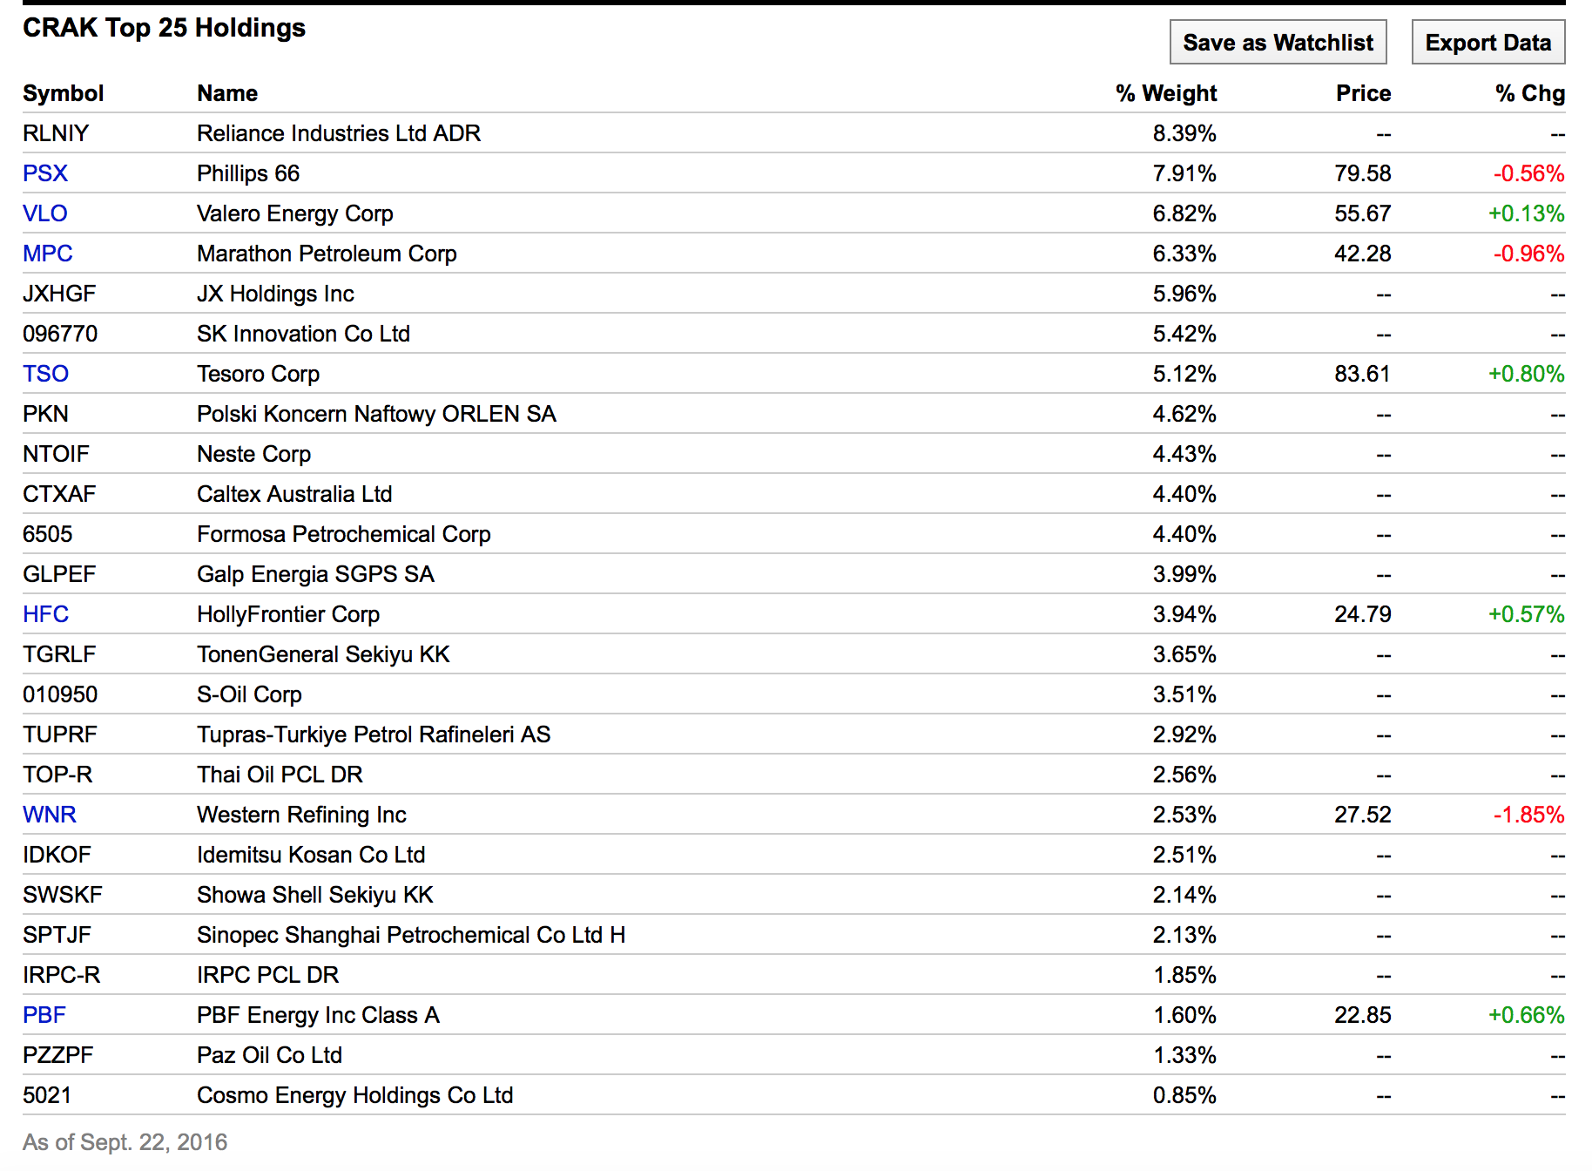Click the HollyFrontier Corp name
This screenshot has width=1592, height=1171.
(288, 614)
